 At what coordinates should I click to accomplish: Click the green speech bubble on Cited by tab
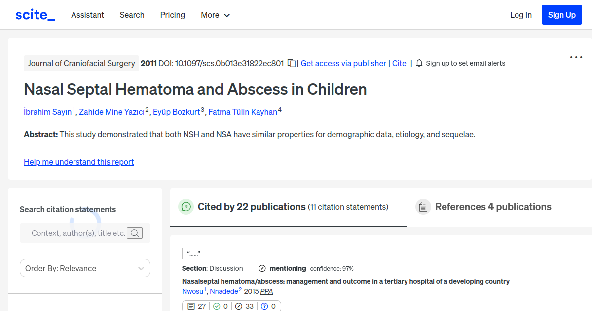(186, 207)
